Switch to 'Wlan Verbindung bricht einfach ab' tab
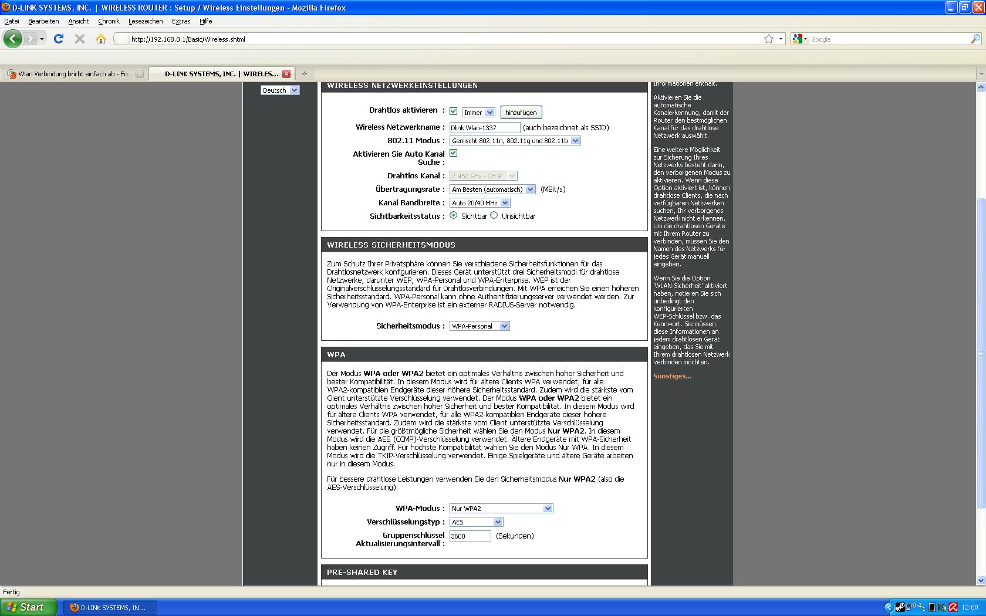The height and width of the screenshot is (616, 986). point(75,74)
